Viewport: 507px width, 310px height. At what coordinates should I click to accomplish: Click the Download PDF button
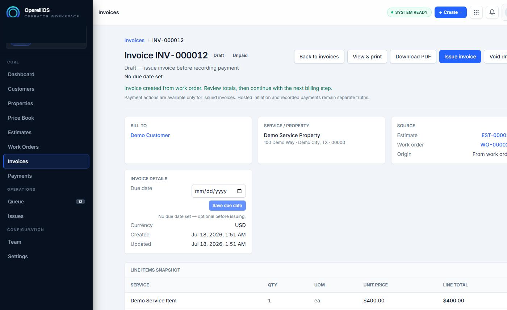(413, 57)
